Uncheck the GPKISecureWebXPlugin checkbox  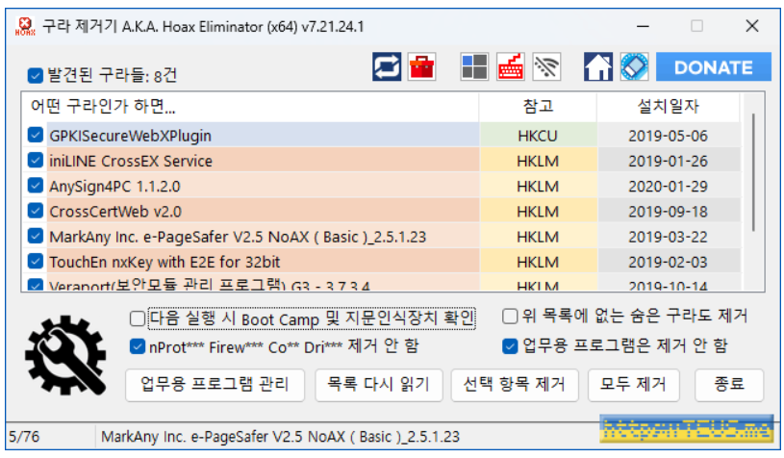35,135
